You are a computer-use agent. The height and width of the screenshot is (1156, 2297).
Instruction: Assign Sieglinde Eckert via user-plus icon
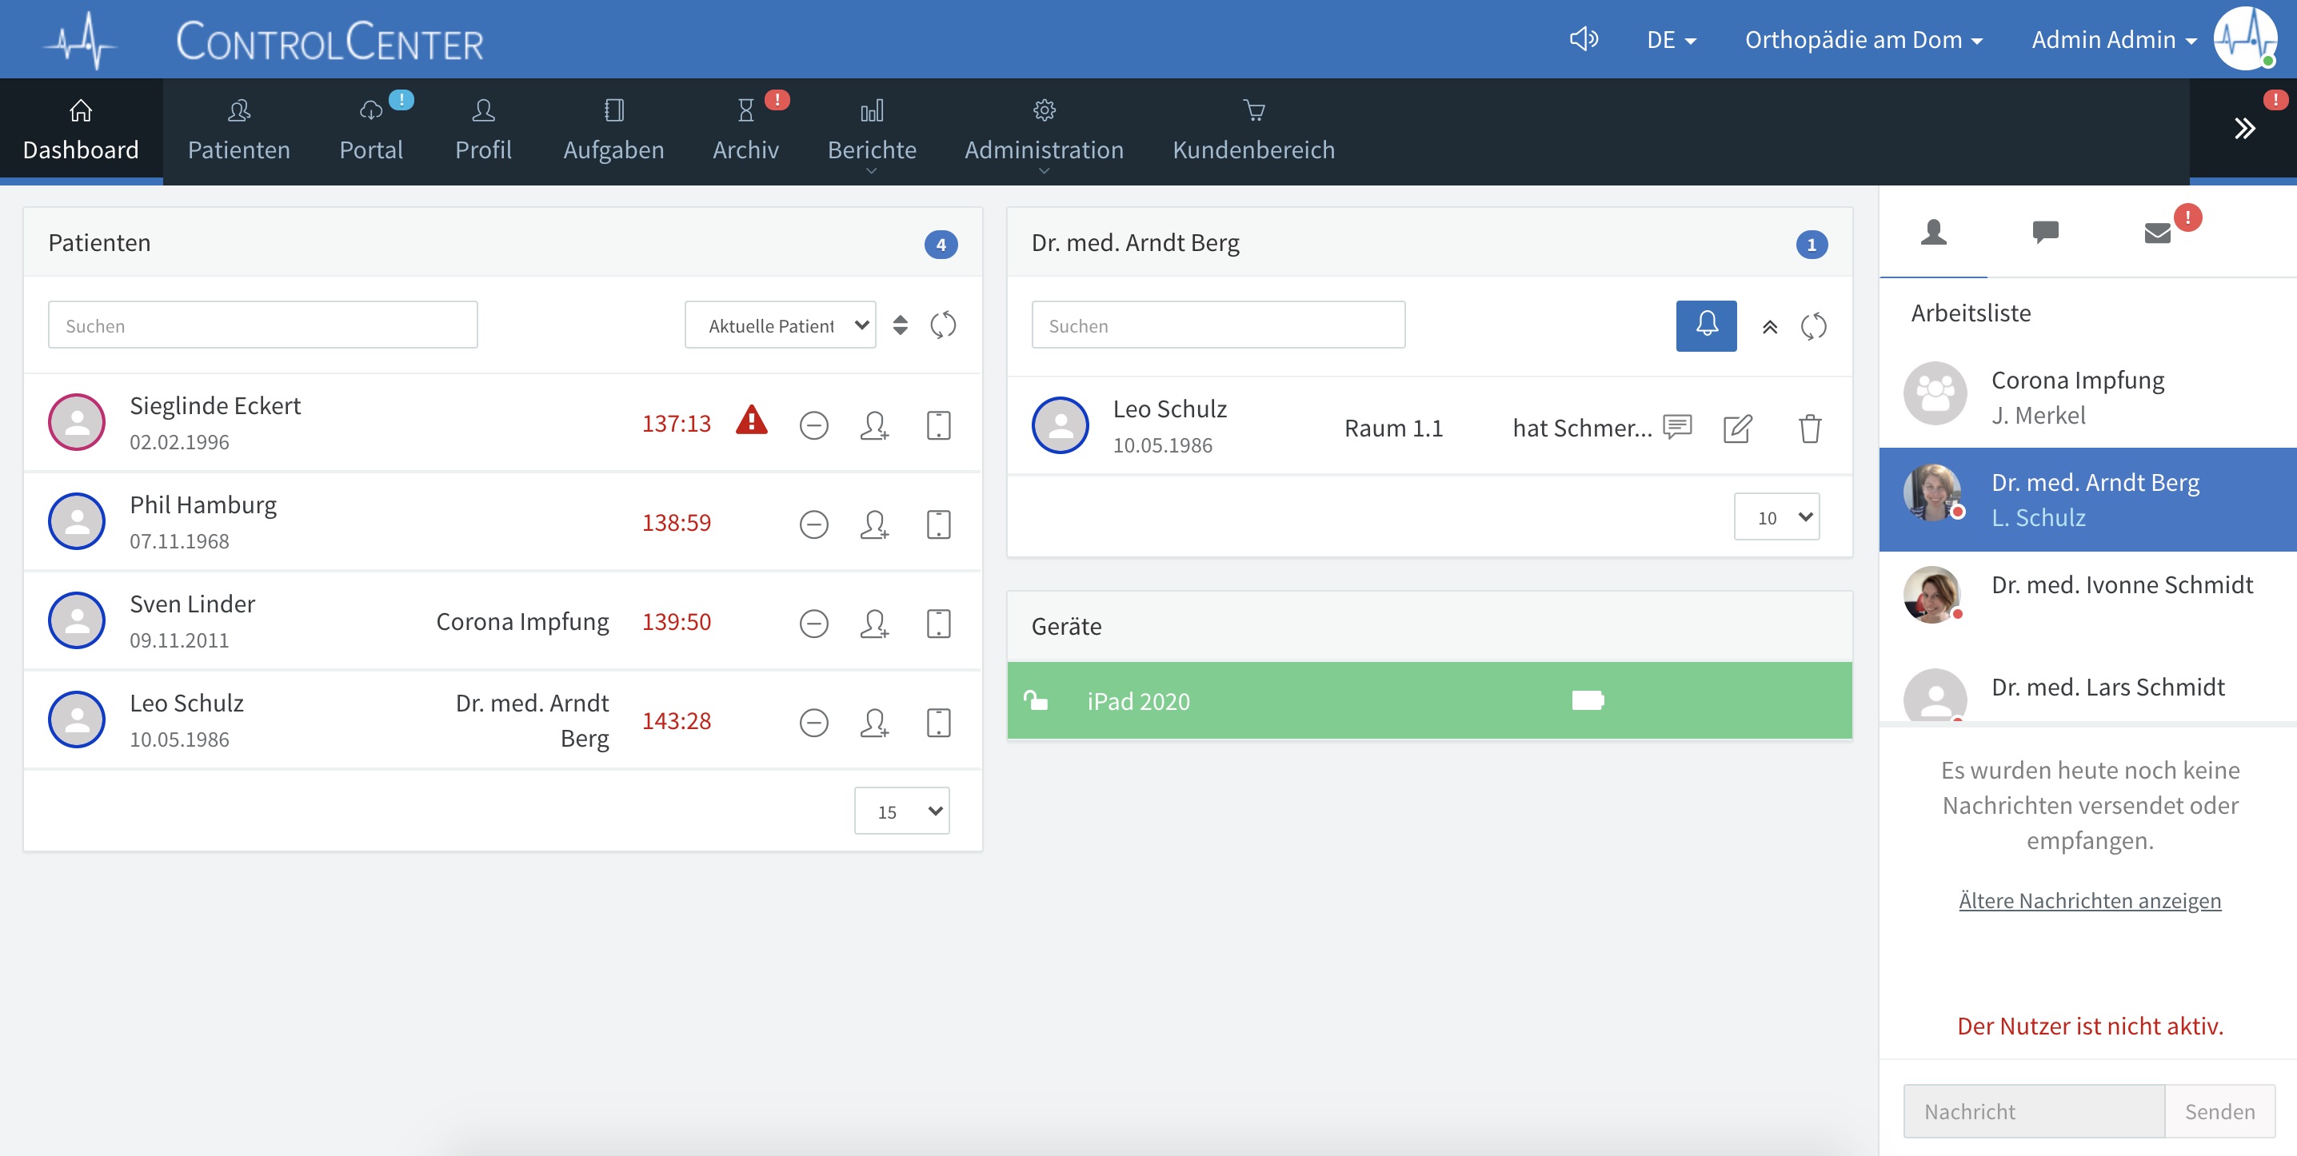point(874,426)
